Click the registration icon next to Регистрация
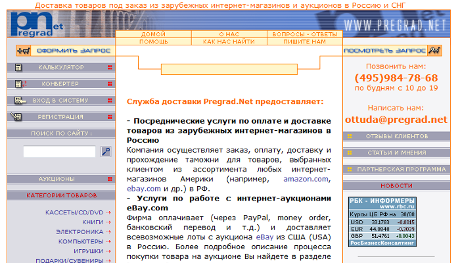The width and height of the screenshot is (460, 263). point(16,117)
